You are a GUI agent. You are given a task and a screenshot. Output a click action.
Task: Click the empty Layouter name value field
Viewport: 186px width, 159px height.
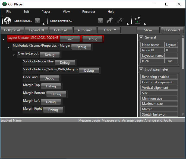point(171,56)
